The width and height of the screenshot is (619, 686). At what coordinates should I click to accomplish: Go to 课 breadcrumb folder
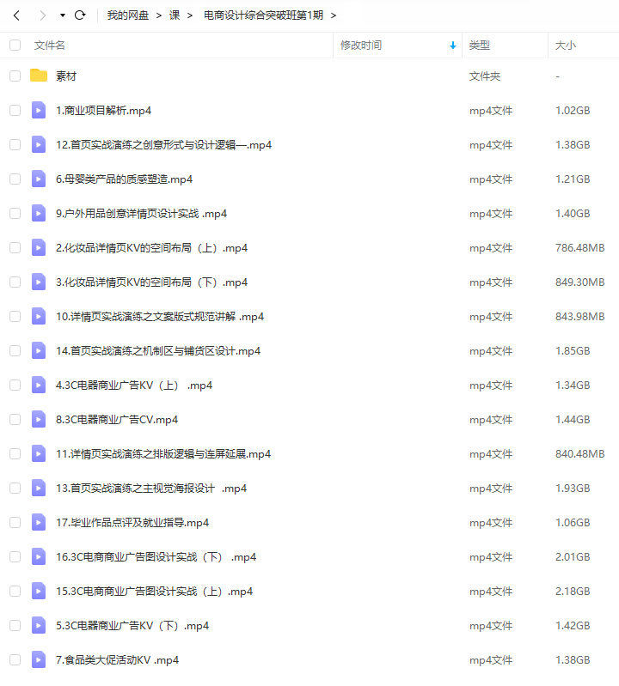click(x=175, y=15)
